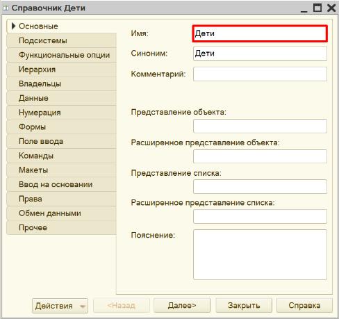Switch to Ввод на основании tab
The height and width of the screenshot is (319, 339).
point(62,184)
